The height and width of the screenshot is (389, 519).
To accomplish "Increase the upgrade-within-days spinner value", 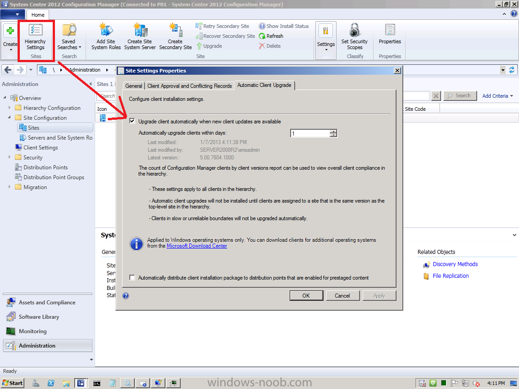I will click(x=333, y=131).
